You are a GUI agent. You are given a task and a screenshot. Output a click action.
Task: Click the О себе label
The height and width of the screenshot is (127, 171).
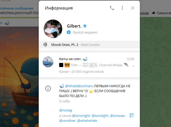tap(64, 101)
